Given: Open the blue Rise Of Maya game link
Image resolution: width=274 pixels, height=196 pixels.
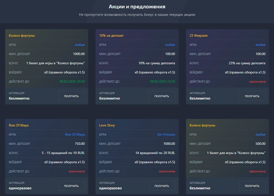Looking at the screenshot, I should pyautogui.click(x=75, y=134).
